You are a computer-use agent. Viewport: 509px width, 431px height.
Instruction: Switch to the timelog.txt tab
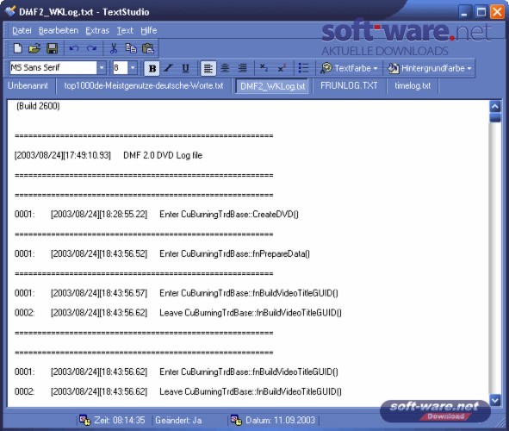point(413,85)
